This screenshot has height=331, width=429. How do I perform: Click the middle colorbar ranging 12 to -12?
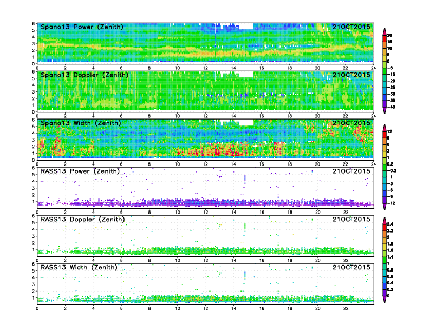pos(385,167)
